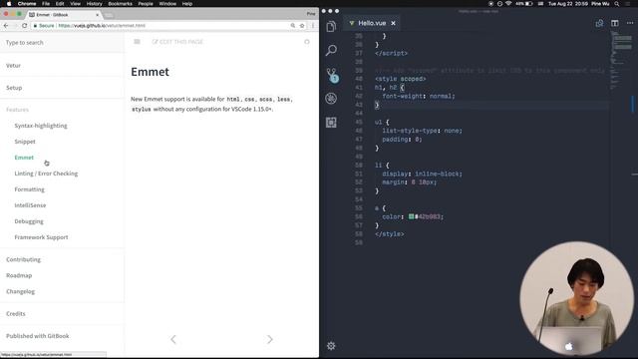The height and width of the screenshot is (359, 638).
Task: Split the editor with the split icon
Action: pos(615,23)
